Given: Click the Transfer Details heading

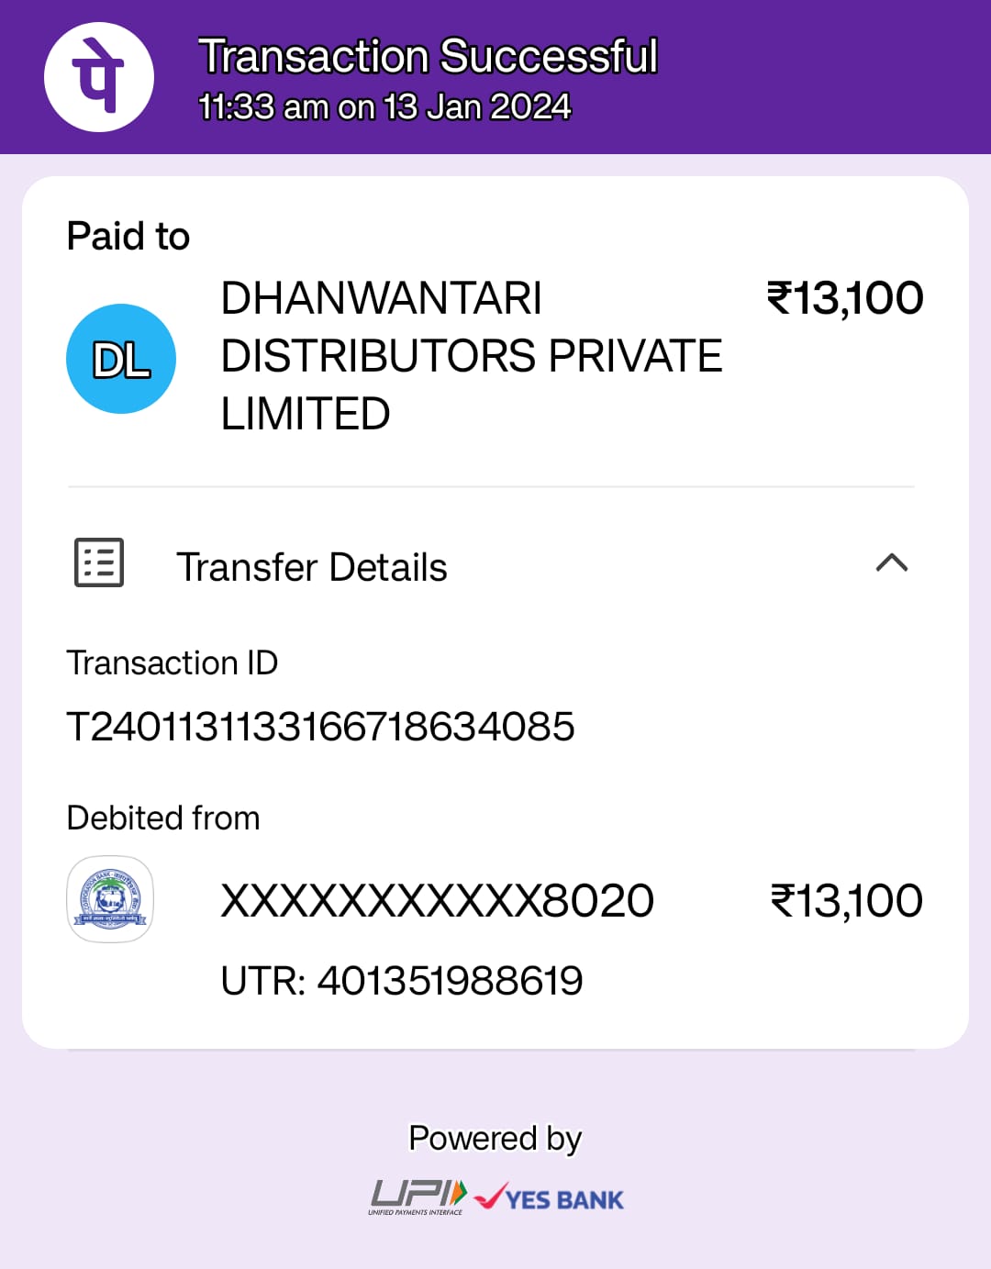Looking at the screenshot, I should pos(312,567).
